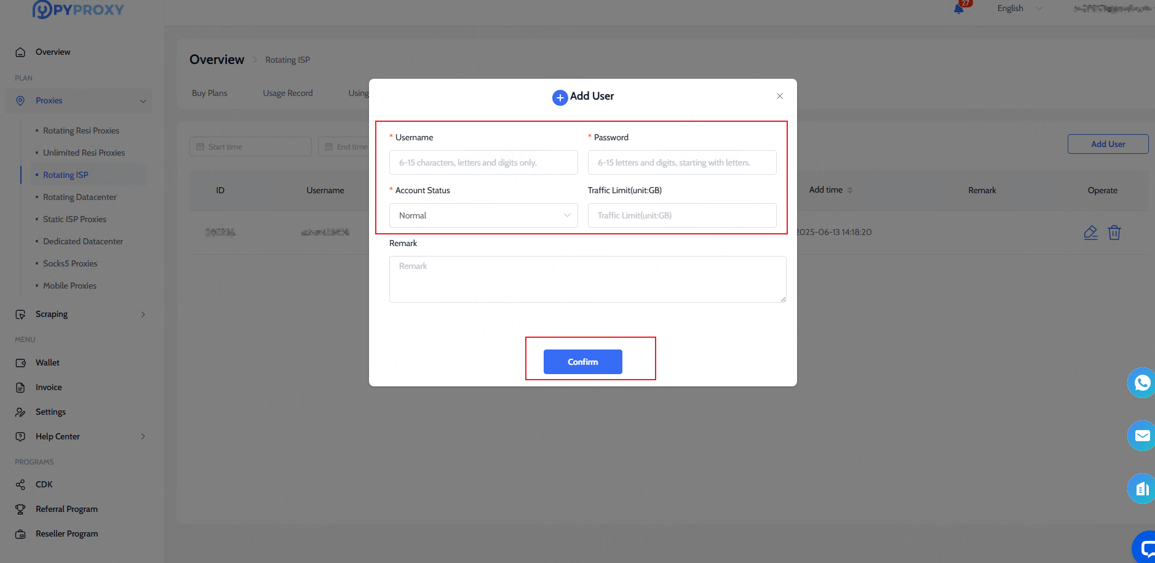Open the WhatsApp chat floating icon

coord(1141,383)
